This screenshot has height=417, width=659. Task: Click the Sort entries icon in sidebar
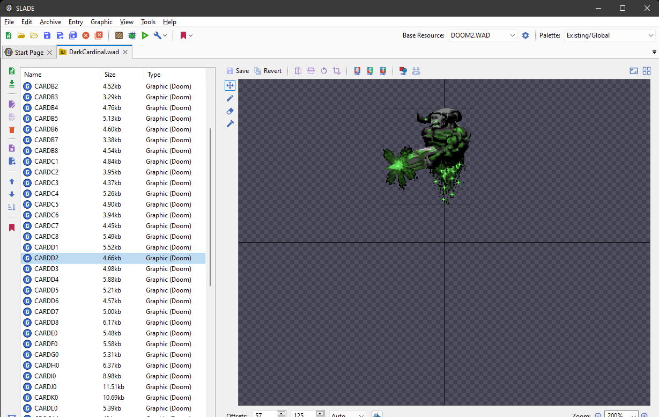[12, 207]
